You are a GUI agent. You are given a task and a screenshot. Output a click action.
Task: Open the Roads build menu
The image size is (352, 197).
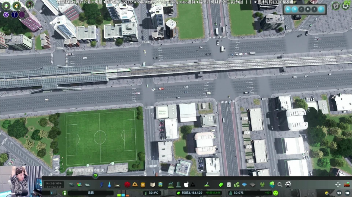71,185
